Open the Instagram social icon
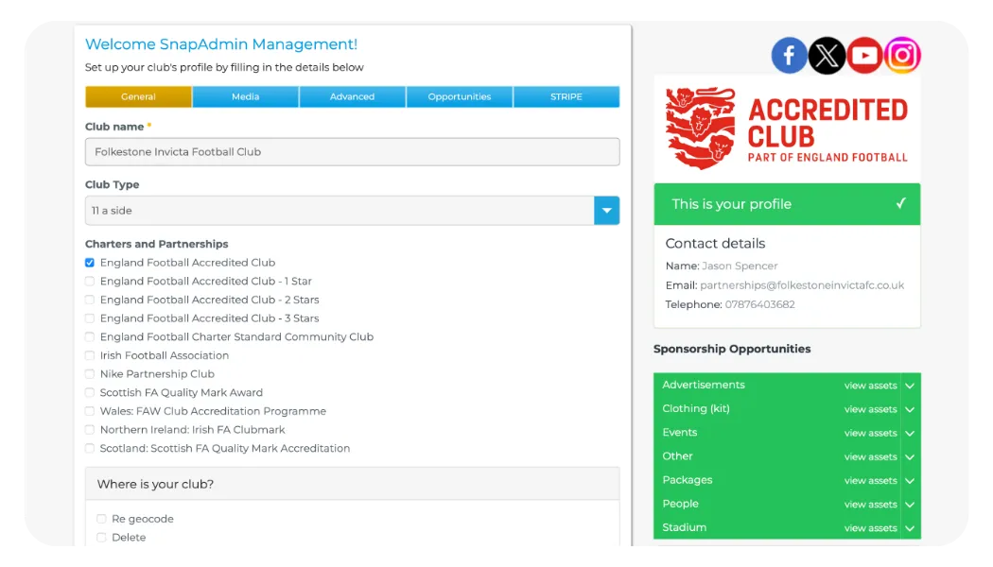The height and width of the screenshot is (567, 993). [902, 56]
